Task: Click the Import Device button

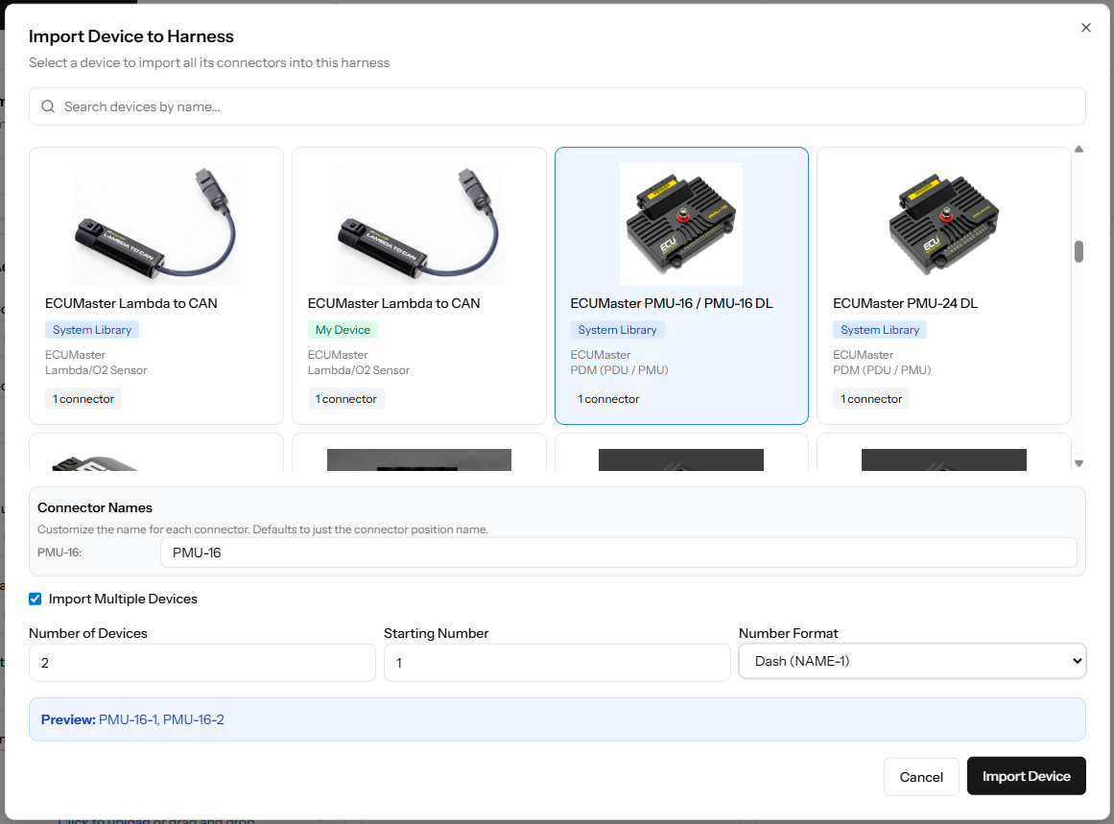Action: 1026,776
